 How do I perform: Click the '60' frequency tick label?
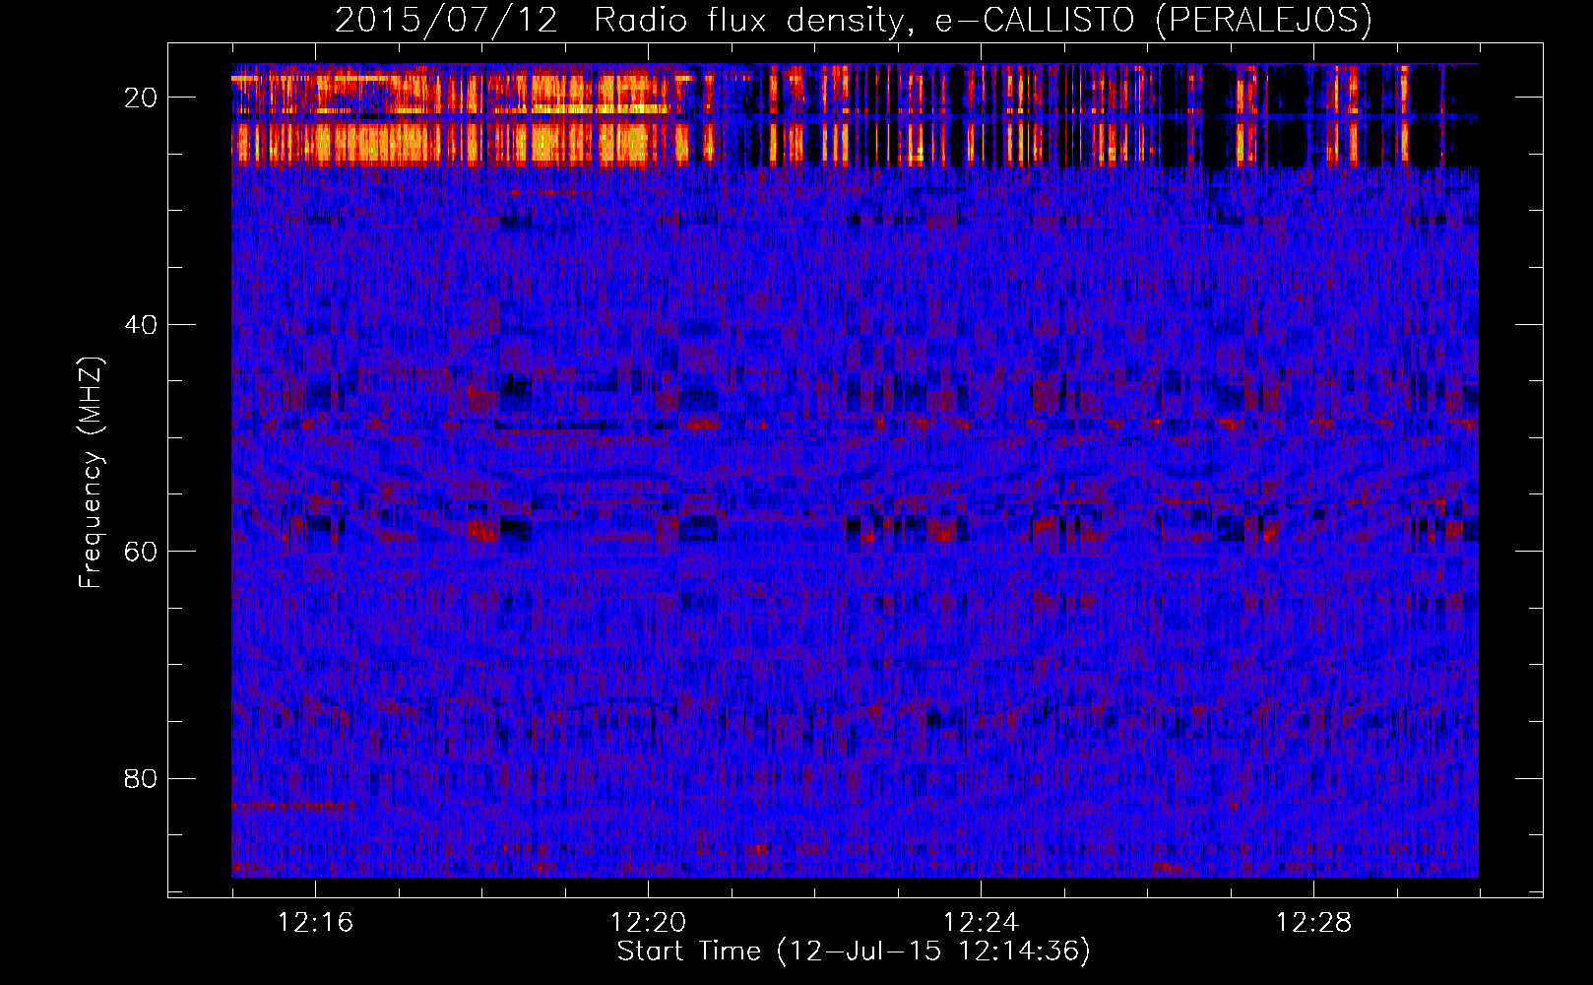141,551
